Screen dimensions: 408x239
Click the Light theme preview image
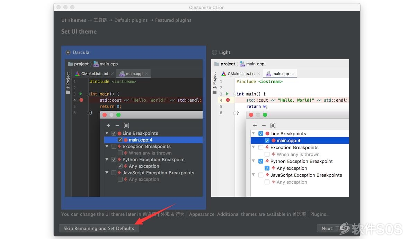click(280, 128)
